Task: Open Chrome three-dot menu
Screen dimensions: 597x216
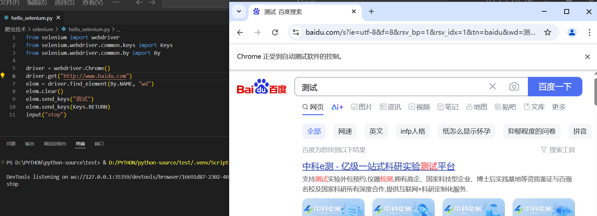Action: 589,32
